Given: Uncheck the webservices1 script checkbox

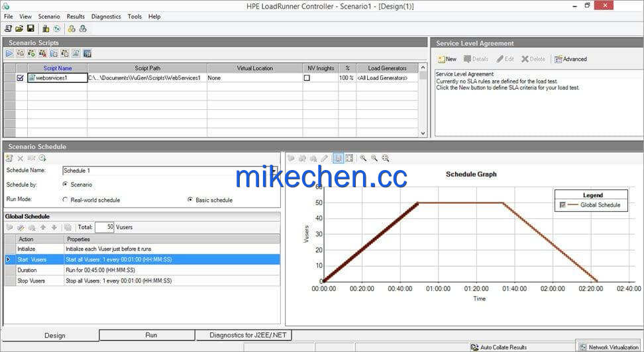Looking at the screenshot, I should click(20, 77).
